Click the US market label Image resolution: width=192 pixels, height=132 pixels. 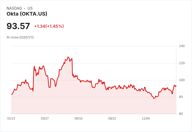point(30,8)
